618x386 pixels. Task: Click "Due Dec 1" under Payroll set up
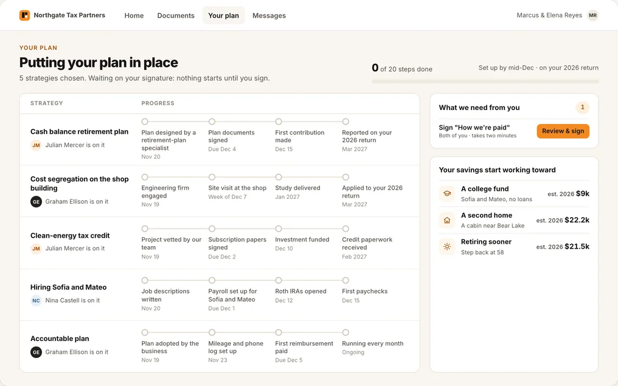click(x=221, y=308)
